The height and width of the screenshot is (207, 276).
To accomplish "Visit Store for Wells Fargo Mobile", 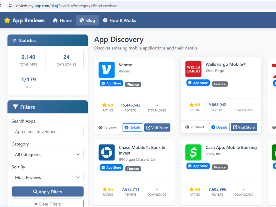I will (x=244, y=127).
